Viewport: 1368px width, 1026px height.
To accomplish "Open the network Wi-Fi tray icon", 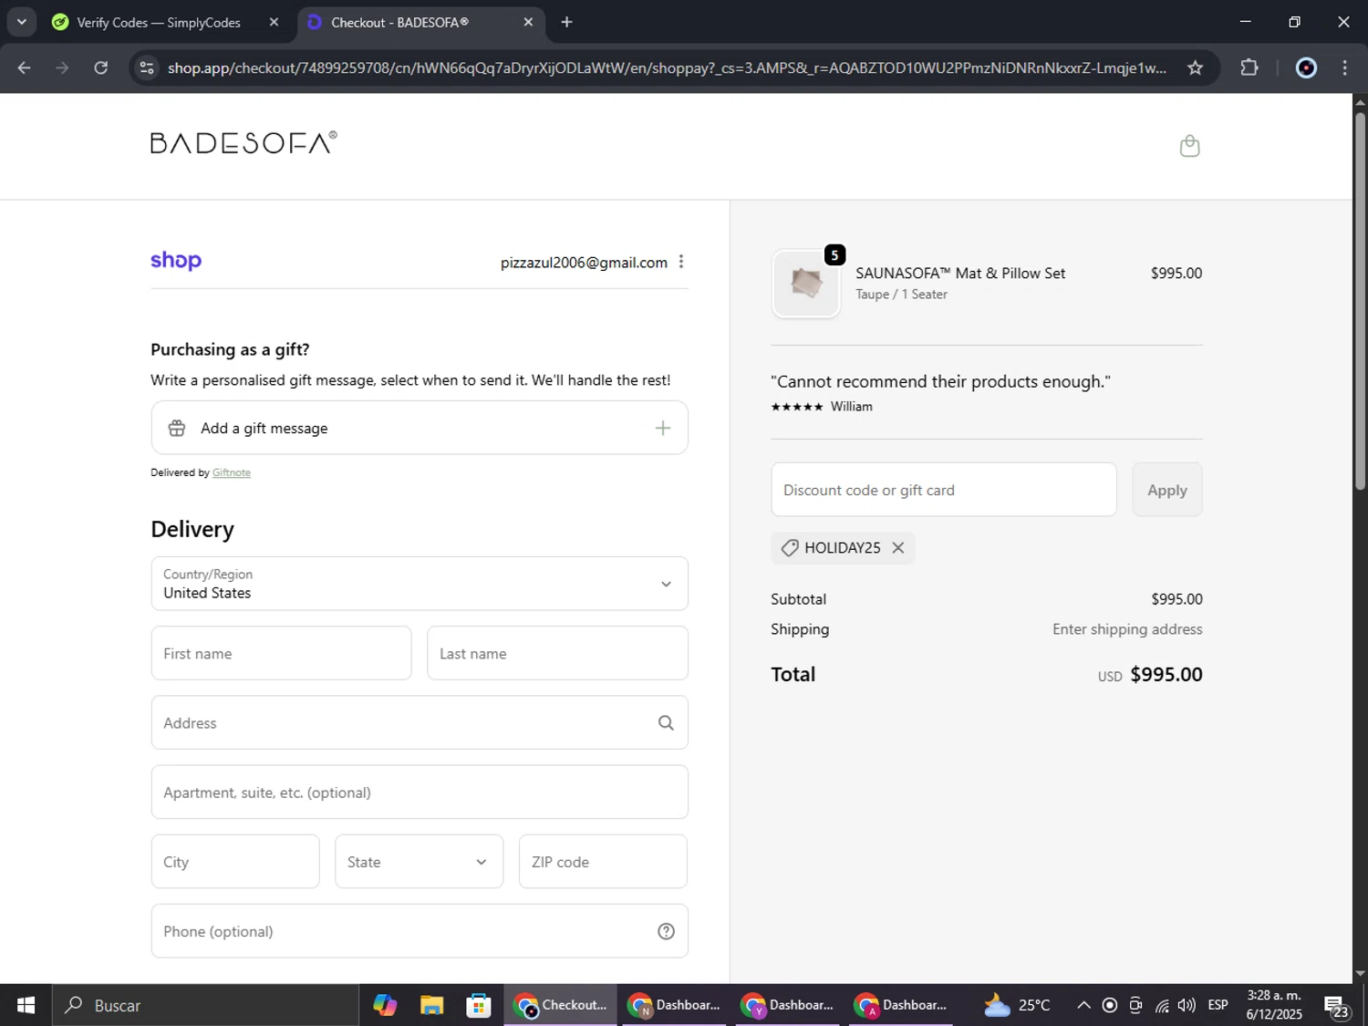I will (x=1162, y=1005).
